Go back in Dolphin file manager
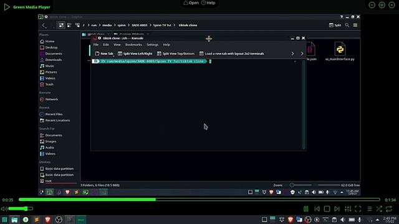 44,25
